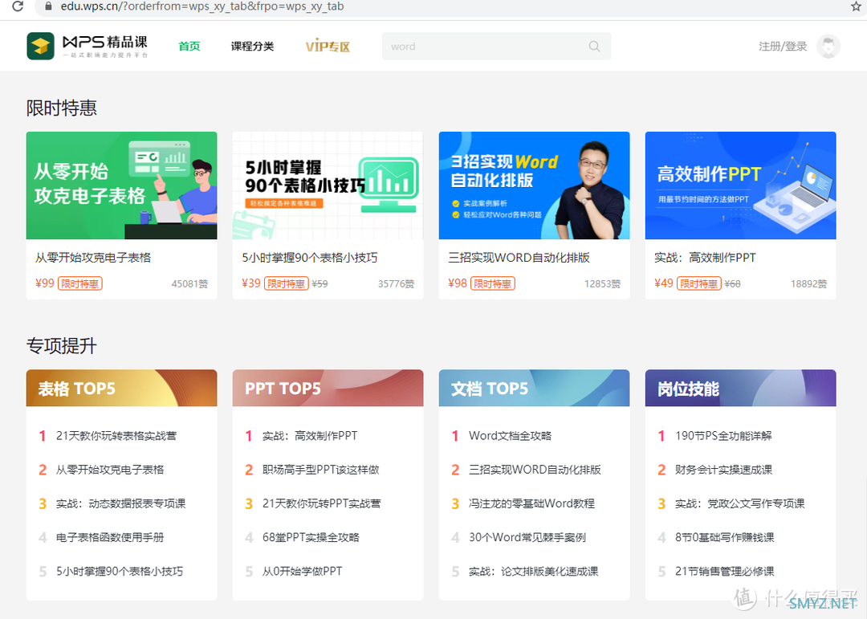The image size is (867, 619).
Task: Click the bookmark star icon
Action: 856,6
